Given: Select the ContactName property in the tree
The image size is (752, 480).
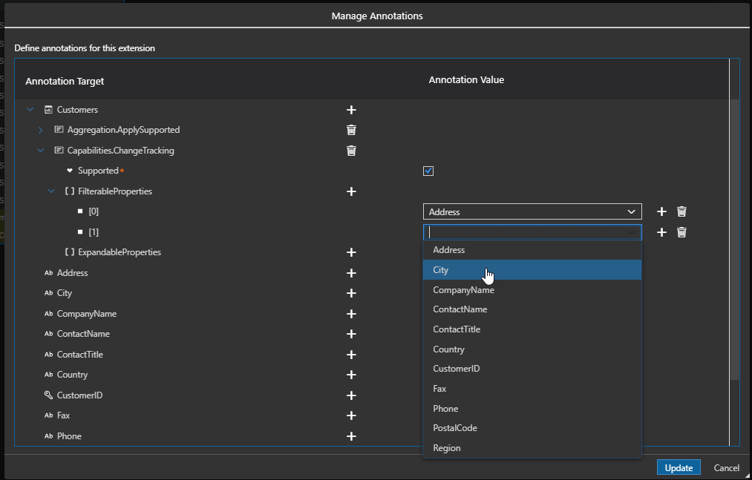Looking at the screenshot, I should [83, 334].
